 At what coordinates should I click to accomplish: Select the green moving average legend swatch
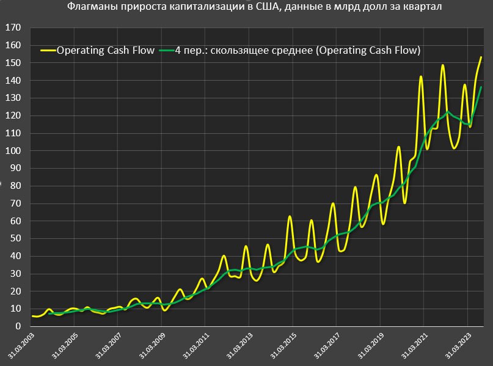coord(166,51)
